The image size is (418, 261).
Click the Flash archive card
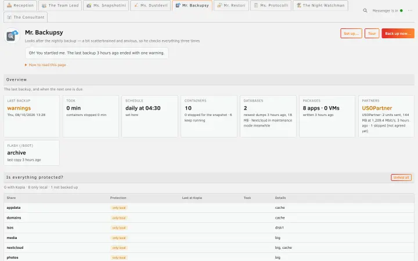click(x=32, y=153)
